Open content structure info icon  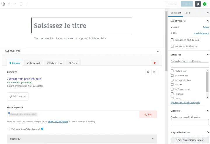point(21,4)
